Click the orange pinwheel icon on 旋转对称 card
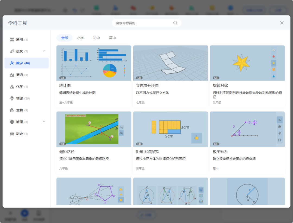The width and height of the screenshot is (293, 223). (274, 69)
